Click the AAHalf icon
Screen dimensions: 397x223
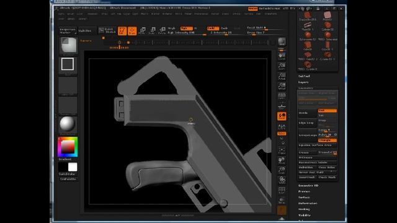click(282, 86)
